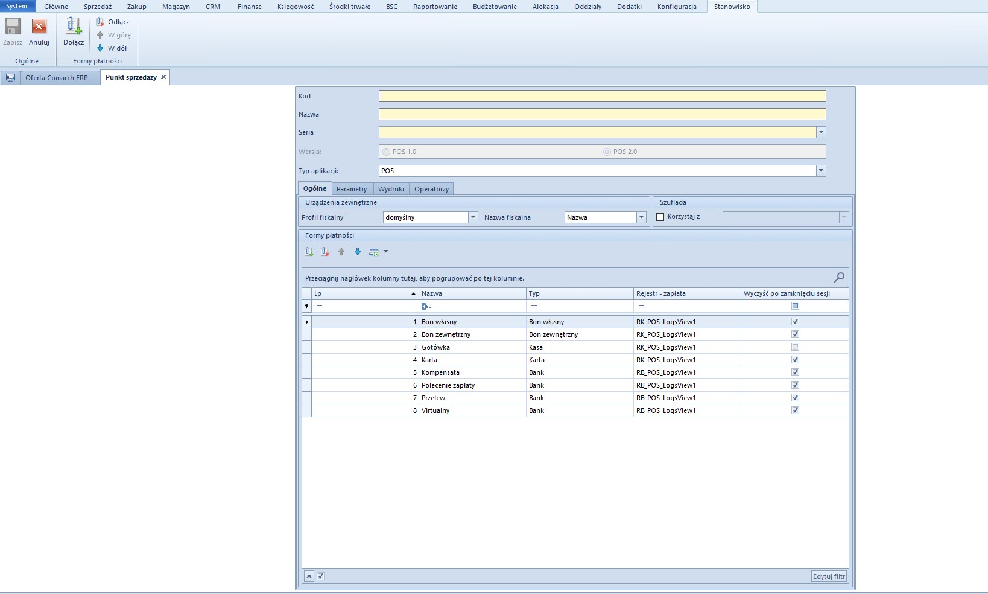The height and width of the screenshot is (594, 988).
Task: Click the Edytuj filtr button
Action: [829, 576]
